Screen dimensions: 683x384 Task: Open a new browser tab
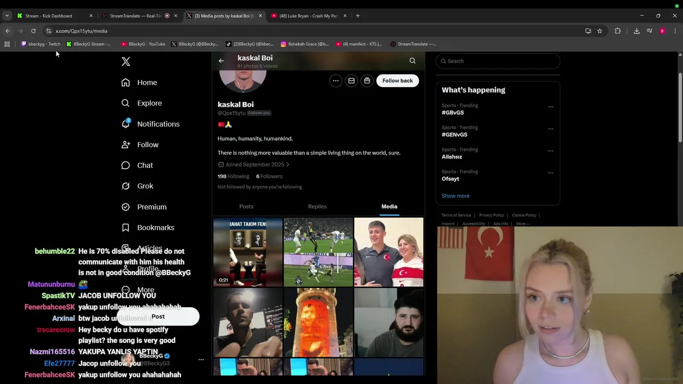(x=358, y=16)
